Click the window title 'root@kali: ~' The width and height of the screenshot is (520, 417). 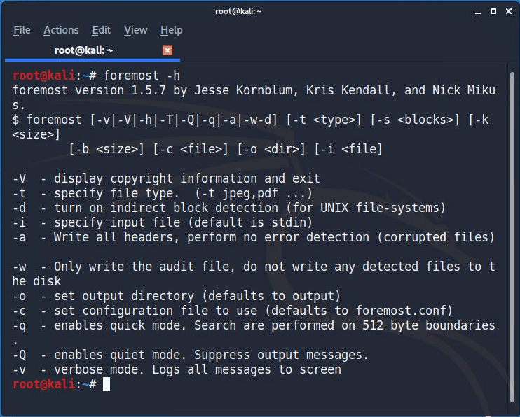pyautogui.click(x=238, y=11)
